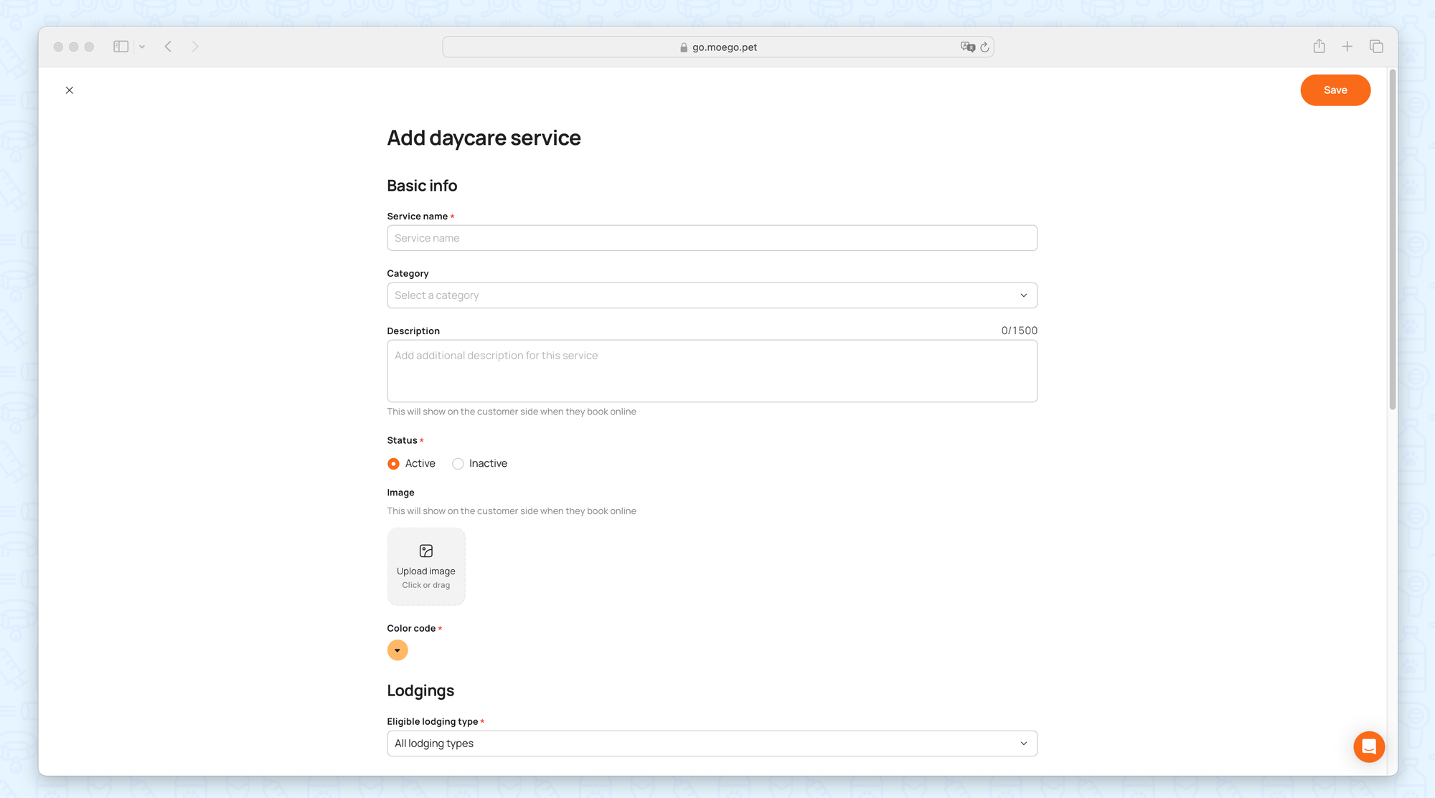Toggle the browser sidebar panel

pos(121,47)
